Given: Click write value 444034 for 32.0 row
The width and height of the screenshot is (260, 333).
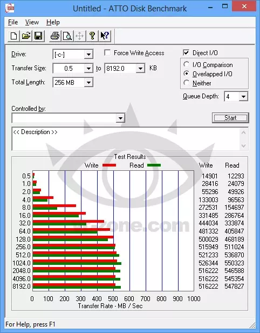Looking at the screenshot, I should (208, 223).
